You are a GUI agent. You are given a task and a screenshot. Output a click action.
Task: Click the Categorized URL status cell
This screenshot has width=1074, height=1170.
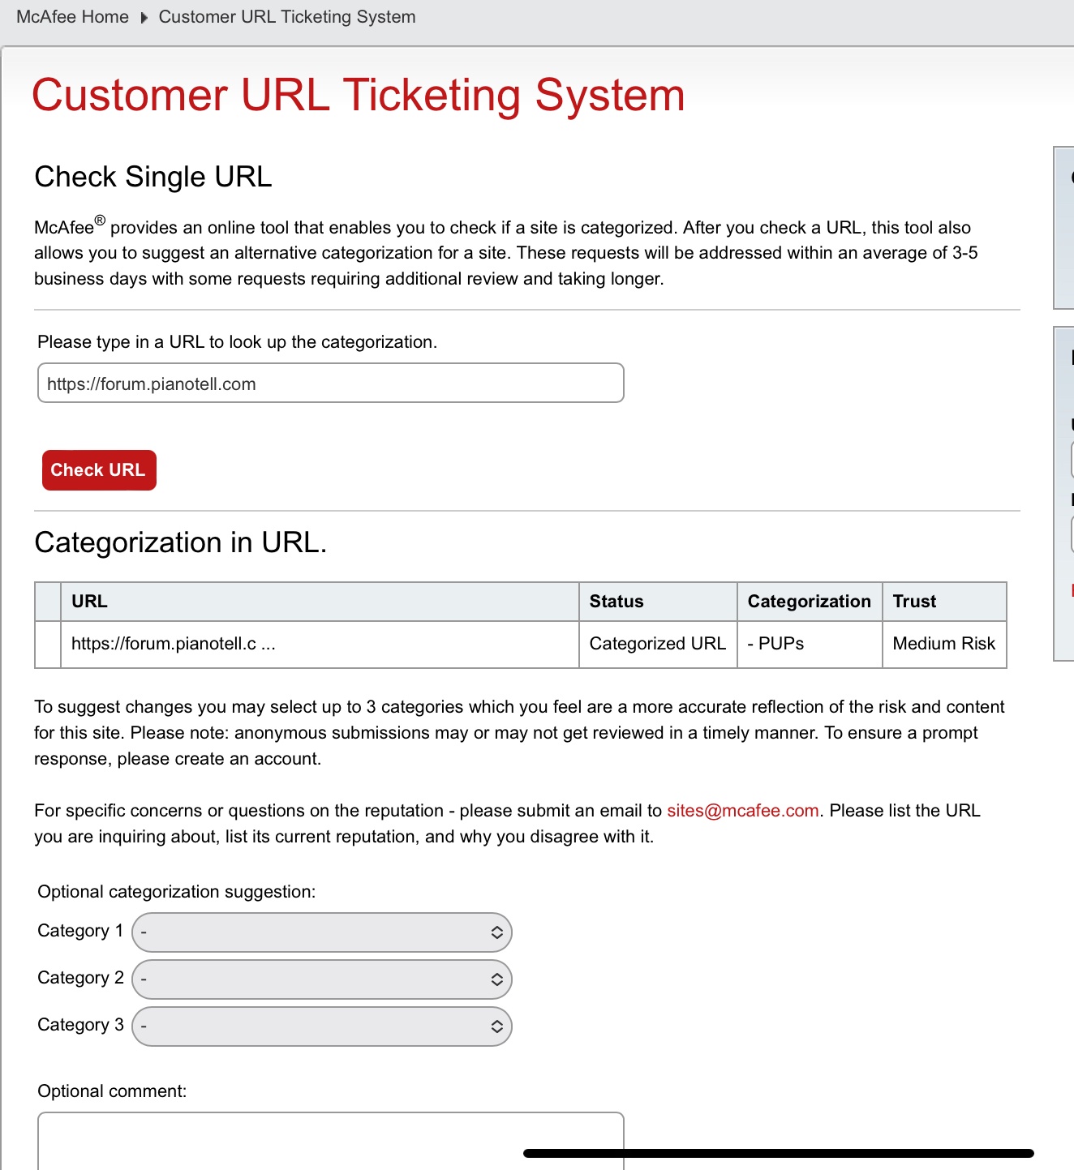657,644
